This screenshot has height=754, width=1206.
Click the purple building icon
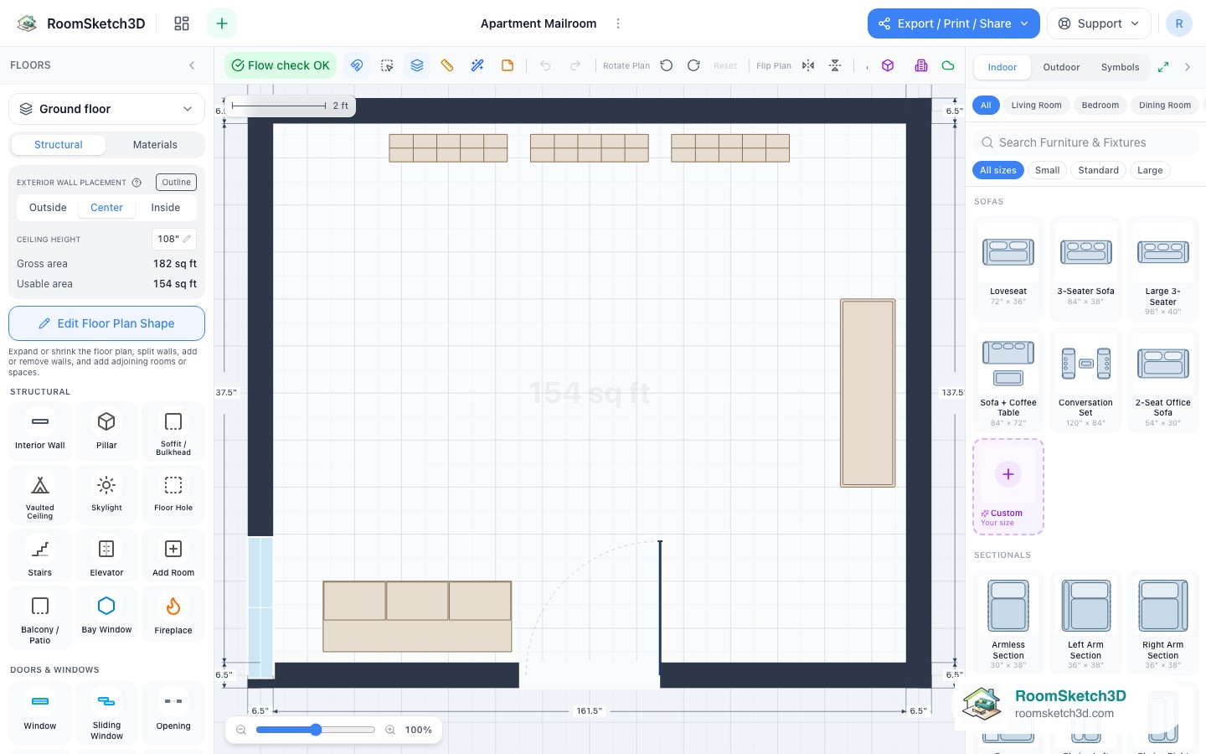pos(921,65)
